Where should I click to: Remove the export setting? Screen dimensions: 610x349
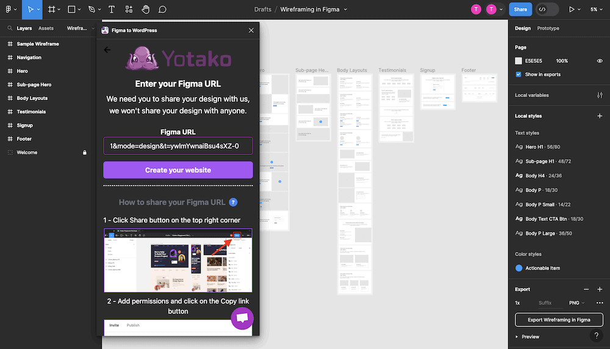[586, 289]
